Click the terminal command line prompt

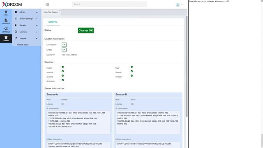point(209,1)
